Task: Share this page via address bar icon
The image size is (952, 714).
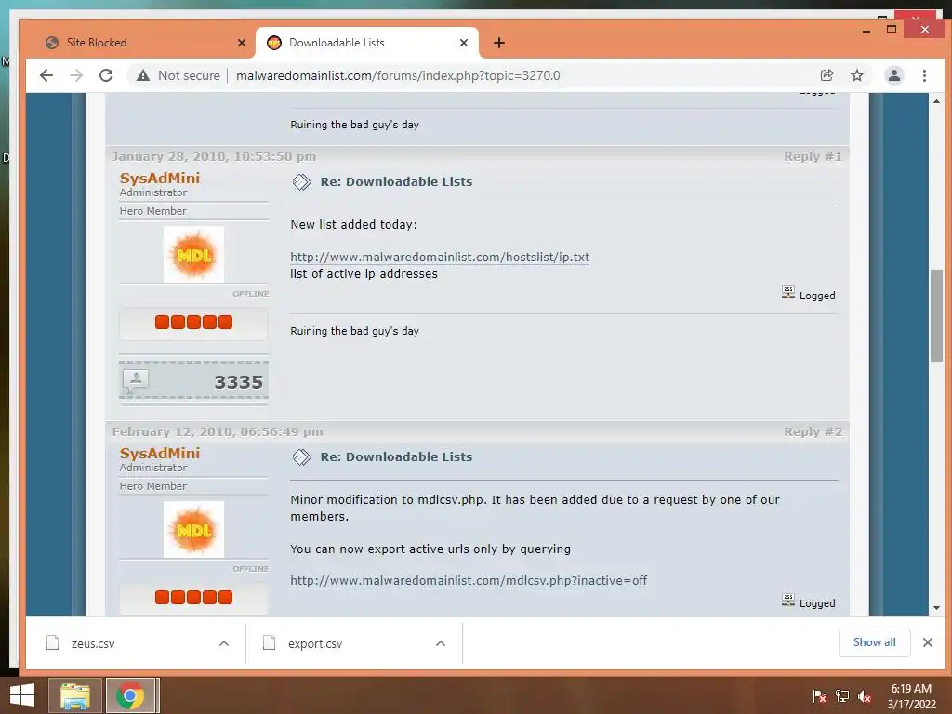Action: coord(826,75)
